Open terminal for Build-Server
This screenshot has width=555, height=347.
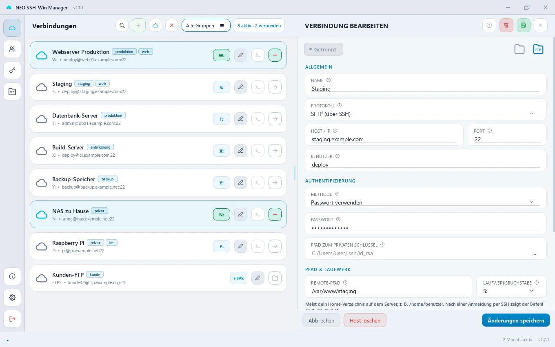point(258,151)
